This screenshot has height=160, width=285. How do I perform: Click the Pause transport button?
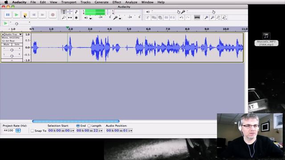click(x=8, y=15)
